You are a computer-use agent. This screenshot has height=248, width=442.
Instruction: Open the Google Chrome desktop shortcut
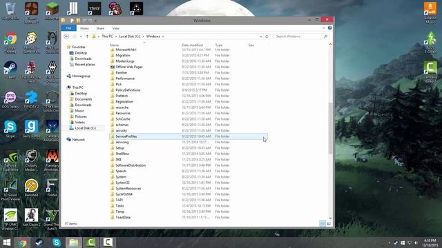10,42
